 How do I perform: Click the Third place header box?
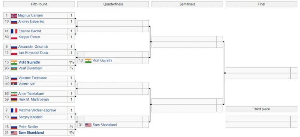pyautogui.click(x=261, y=109)
